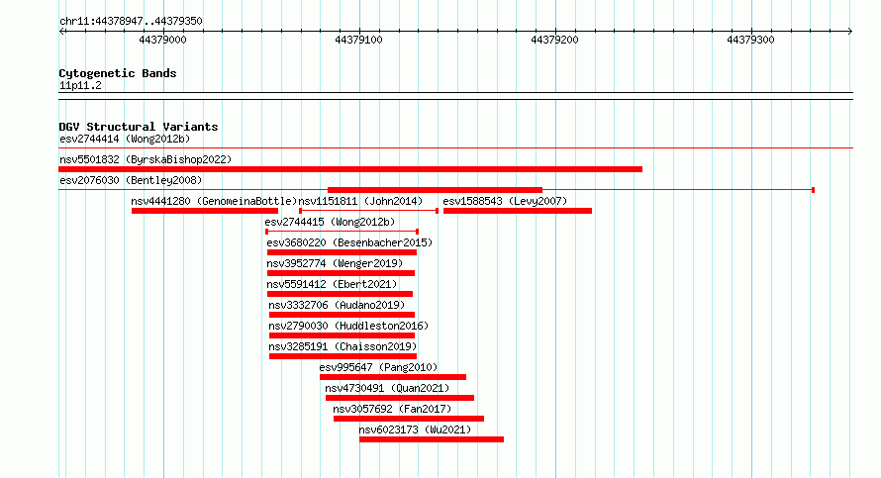
Task: Click the thin red line under esv2744414
Action: [455, 148]
